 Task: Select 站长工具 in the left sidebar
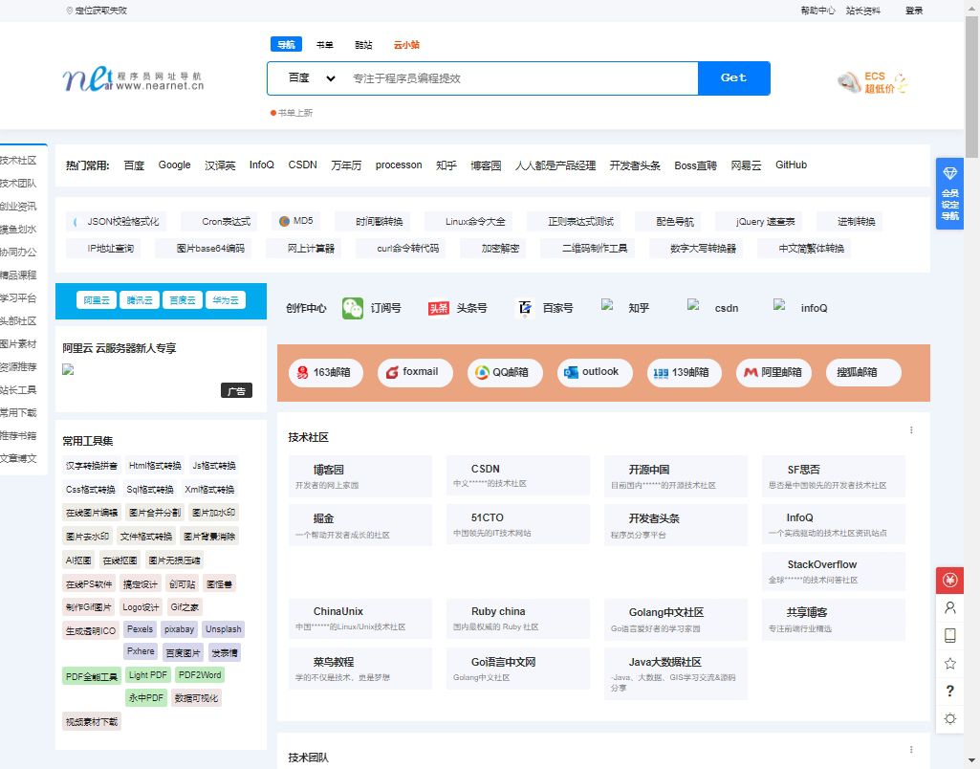18,390
